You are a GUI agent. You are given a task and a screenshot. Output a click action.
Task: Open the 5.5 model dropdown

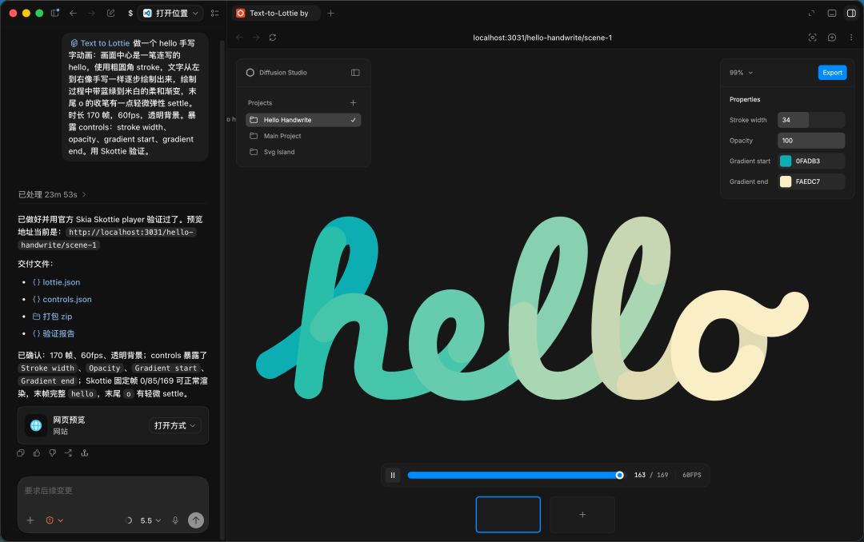coord(150,520)
